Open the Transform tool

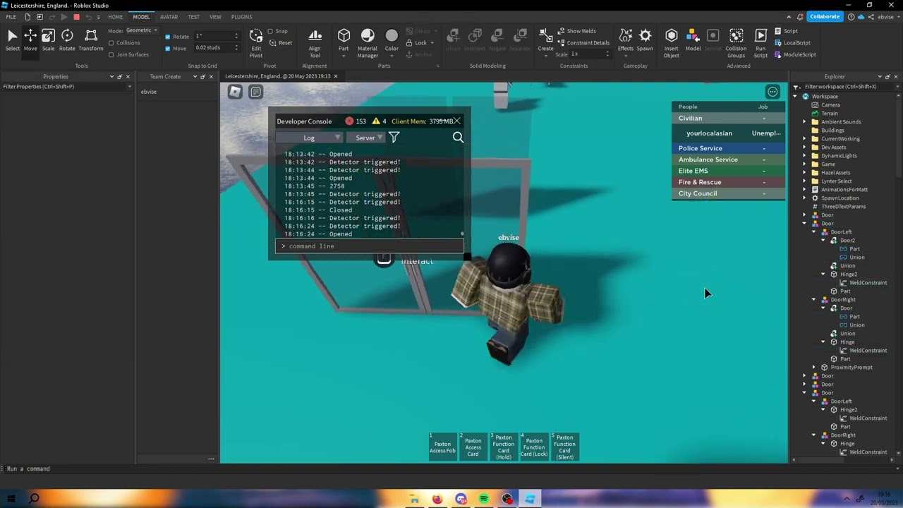pos(91,40)
